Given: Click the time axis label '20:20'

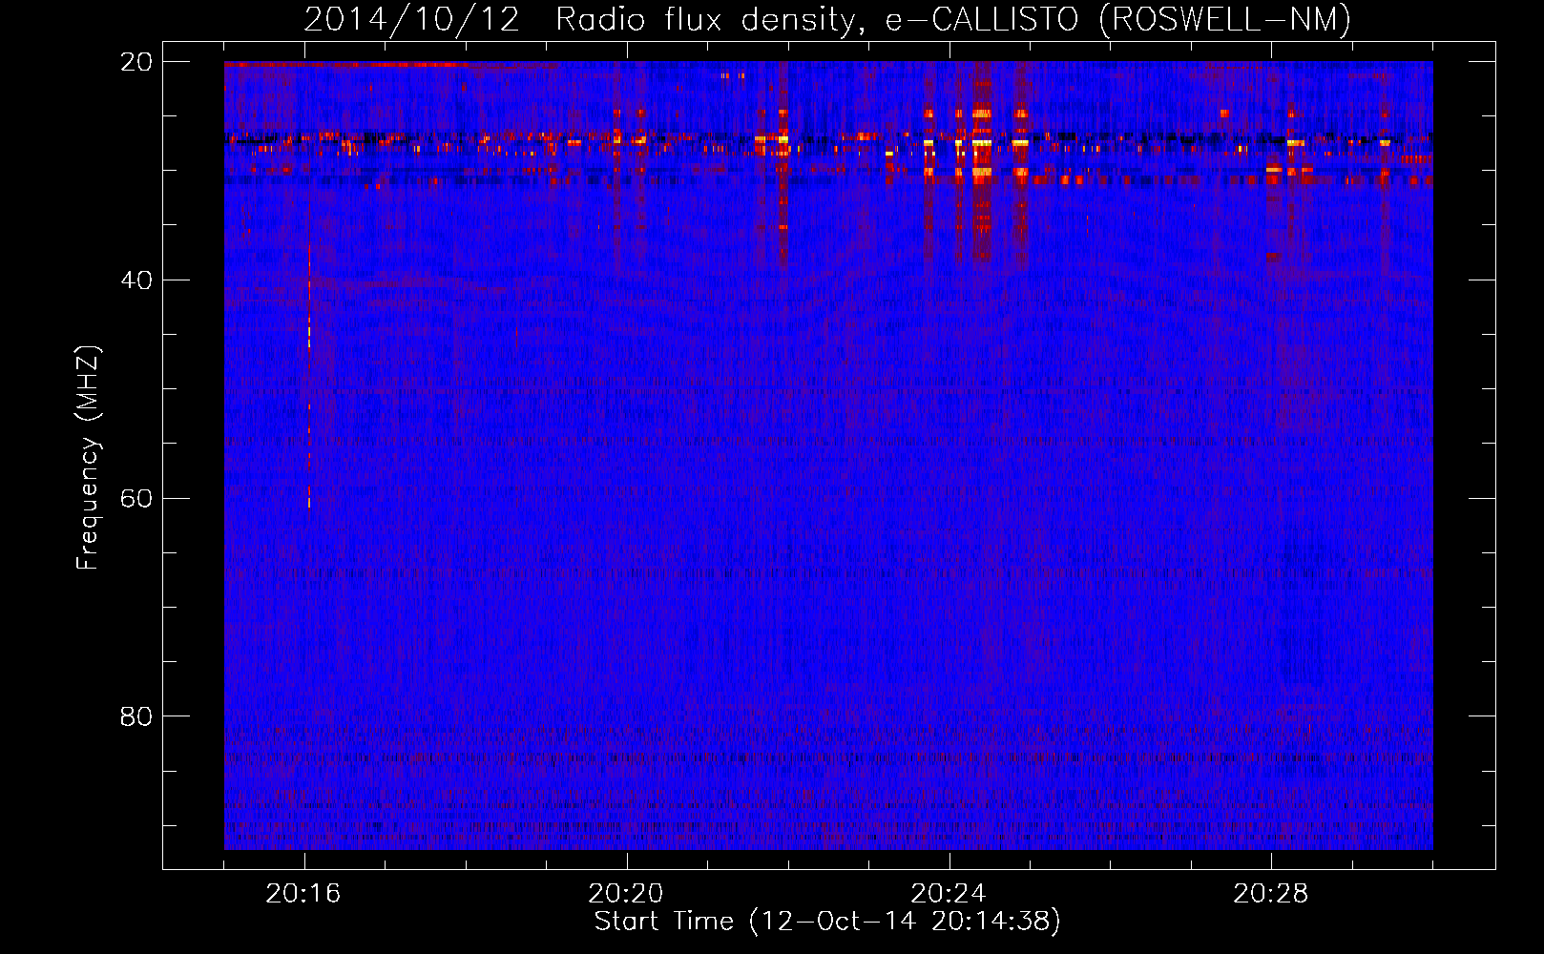Looking at the screenshot, I should (x=626, y=894).
